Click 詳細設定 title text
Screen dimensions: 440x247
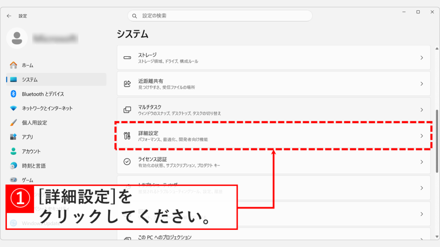click(148, 133)
